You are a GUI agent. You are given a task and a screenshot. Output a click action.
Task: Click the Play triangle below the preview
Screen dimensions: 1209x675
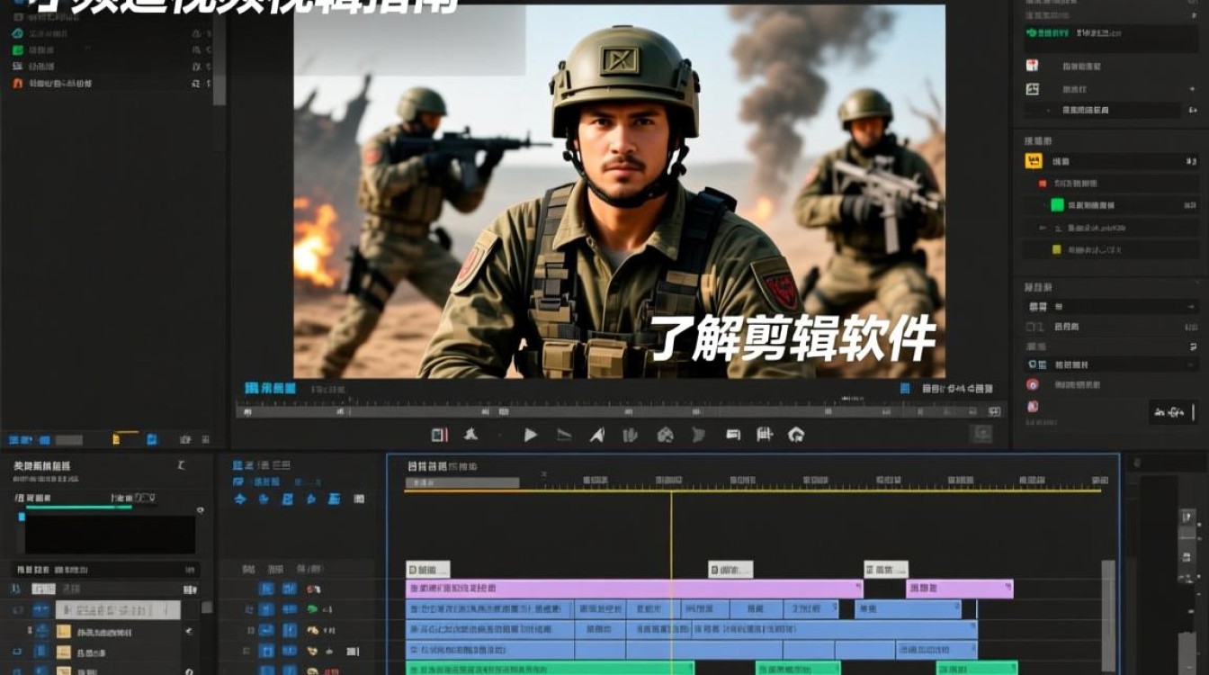pos(531,435)
